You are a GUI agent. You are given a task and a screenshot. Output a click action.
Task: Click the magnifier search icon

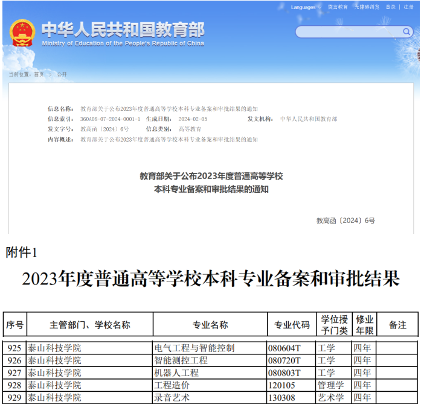(407, 32)
